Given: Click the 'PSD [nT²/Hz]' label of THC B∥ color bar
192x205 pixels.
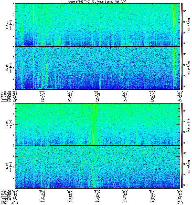Looking at the screenshot, I should click(189, 167).
